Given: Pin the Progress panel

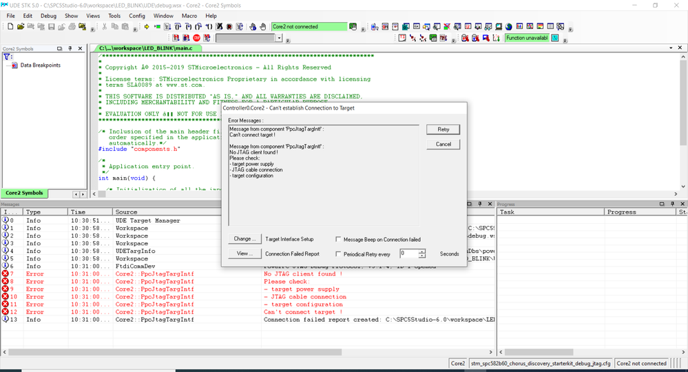Looking at the screenshot, I should pos(672,204).
